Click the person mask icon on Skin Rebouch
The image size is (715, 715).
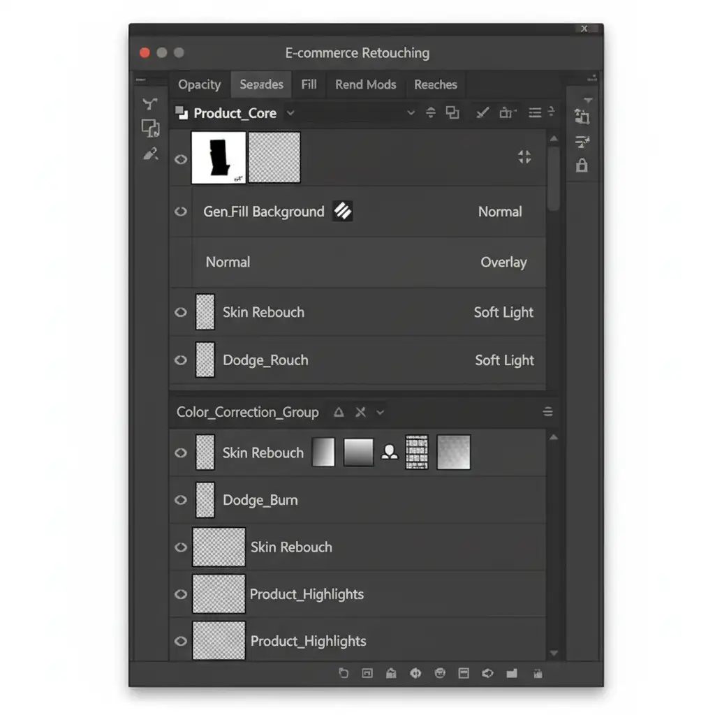pos(390,452)
